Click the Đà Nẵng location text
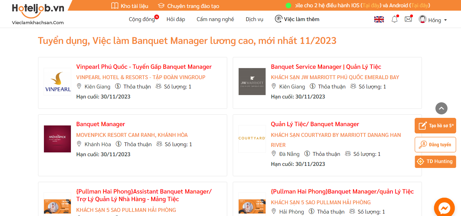Screen dimensions: 461x216 pos(289,154)
